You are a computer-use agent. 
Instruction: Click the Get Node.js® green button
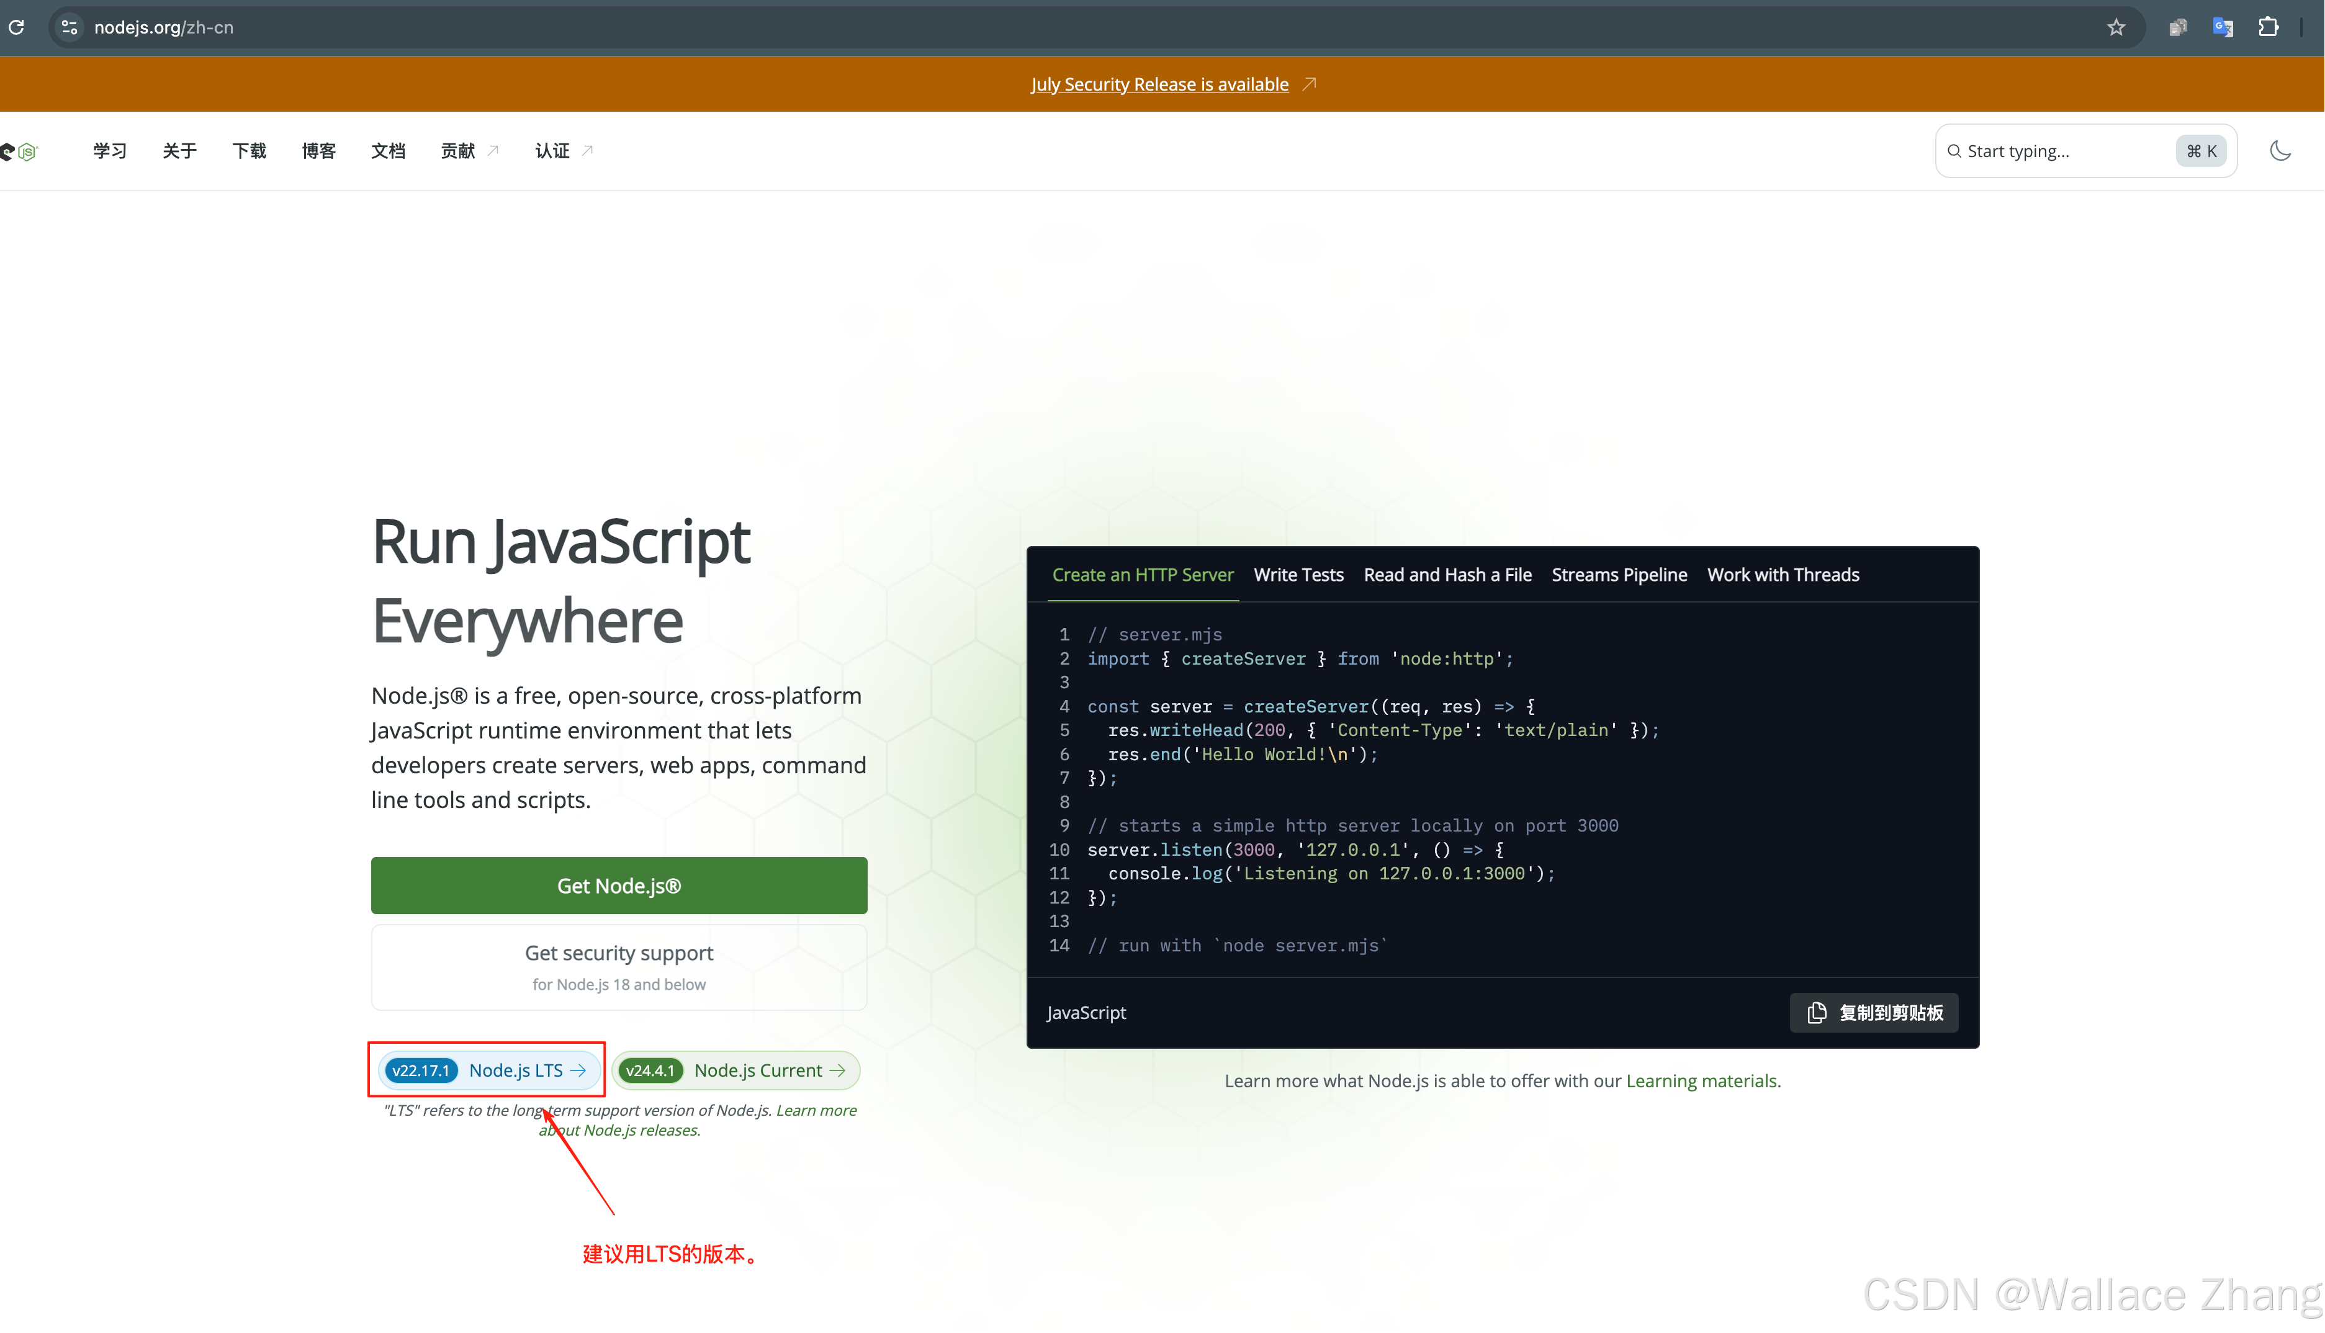point(619,886)
